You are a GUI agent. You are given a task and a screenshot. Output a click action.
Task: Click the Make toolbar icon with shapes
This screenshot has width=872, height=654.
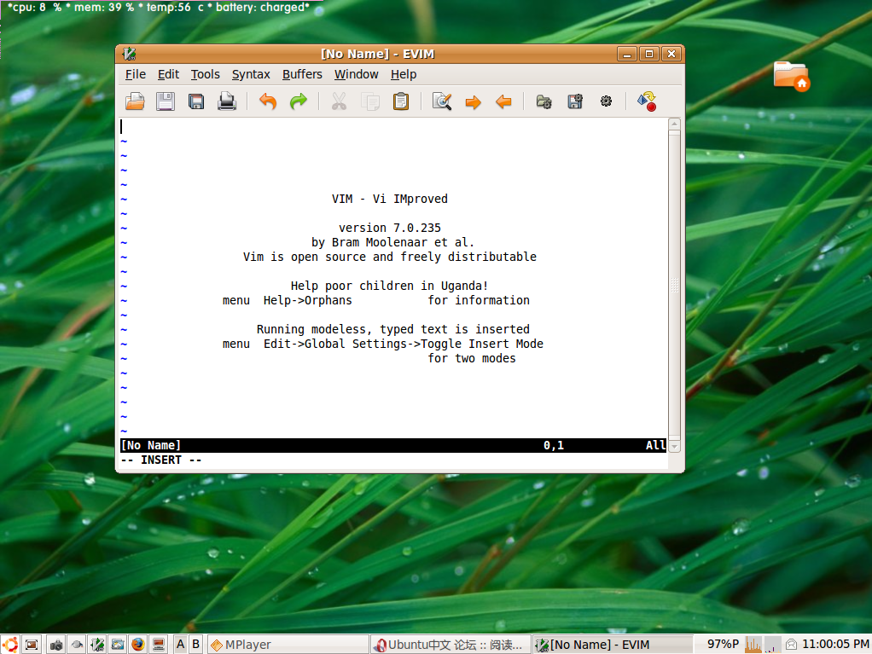647,101
